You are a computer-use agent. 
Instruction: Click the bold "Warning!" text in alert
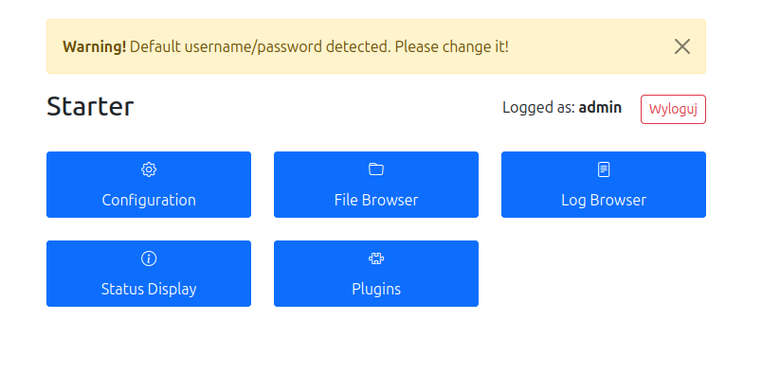point(94,46)
